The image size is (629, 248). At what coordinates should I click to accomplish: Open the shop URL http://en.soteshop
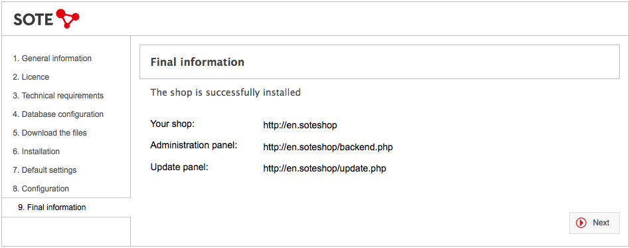pos(300,125)
